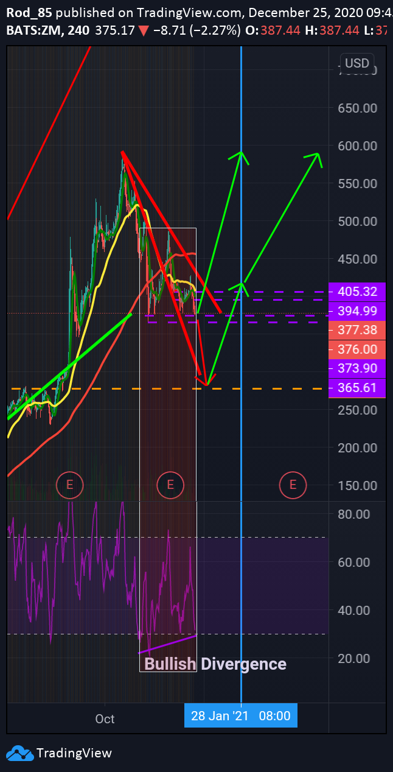Click the RSI 40.00 axis label

click(354, 610)
